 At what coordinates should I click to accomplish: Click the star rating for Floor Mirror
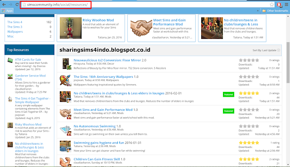click(249, 60)
